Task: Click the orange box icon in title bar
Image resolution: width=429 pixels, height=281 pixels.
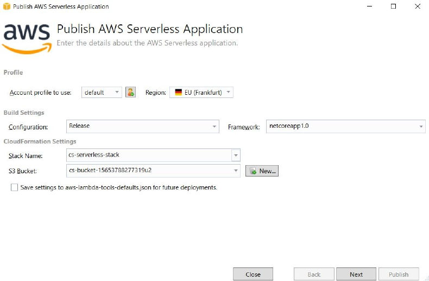Action: pos(7,6)
